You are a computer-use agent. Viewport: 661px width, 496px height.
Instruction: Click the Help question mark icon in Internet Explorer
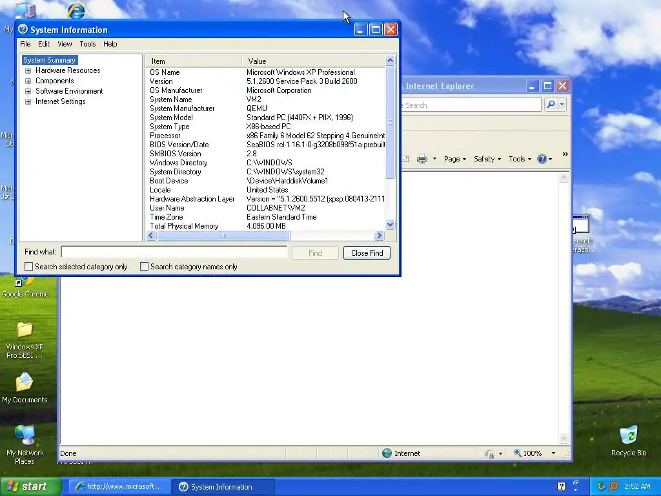pyautogui.click(x=542, y=159)
